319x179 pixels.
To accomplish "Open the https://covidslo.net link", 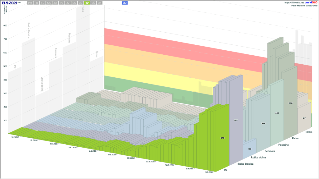I will point(294,2).
